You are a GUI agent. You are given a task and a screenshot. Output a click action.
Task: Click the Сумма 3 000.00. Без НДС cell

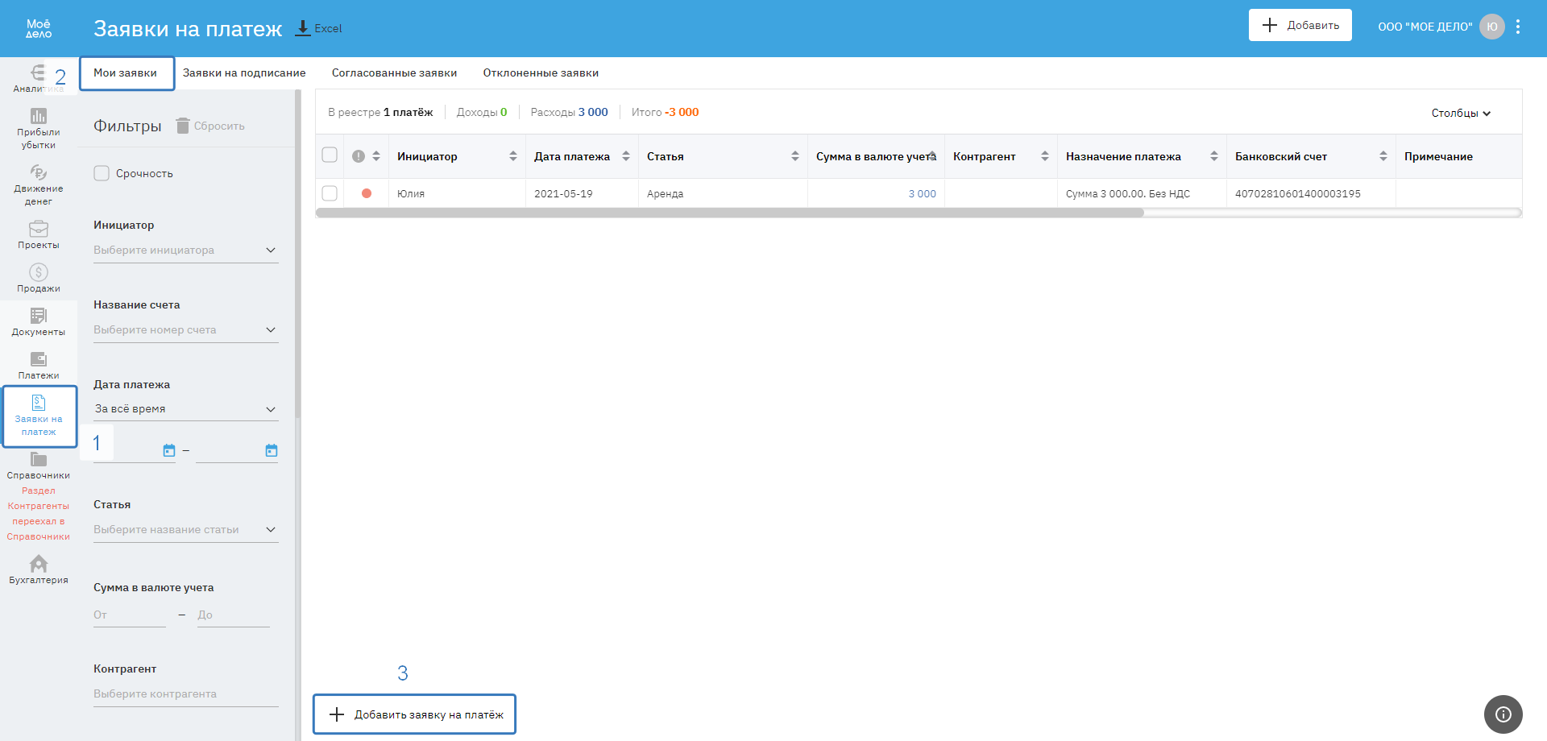pyautogui.click(x=1142, y=193)
